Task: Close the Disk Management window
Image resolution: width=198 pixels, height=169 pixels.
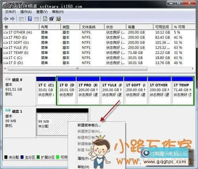Action: 189,3
